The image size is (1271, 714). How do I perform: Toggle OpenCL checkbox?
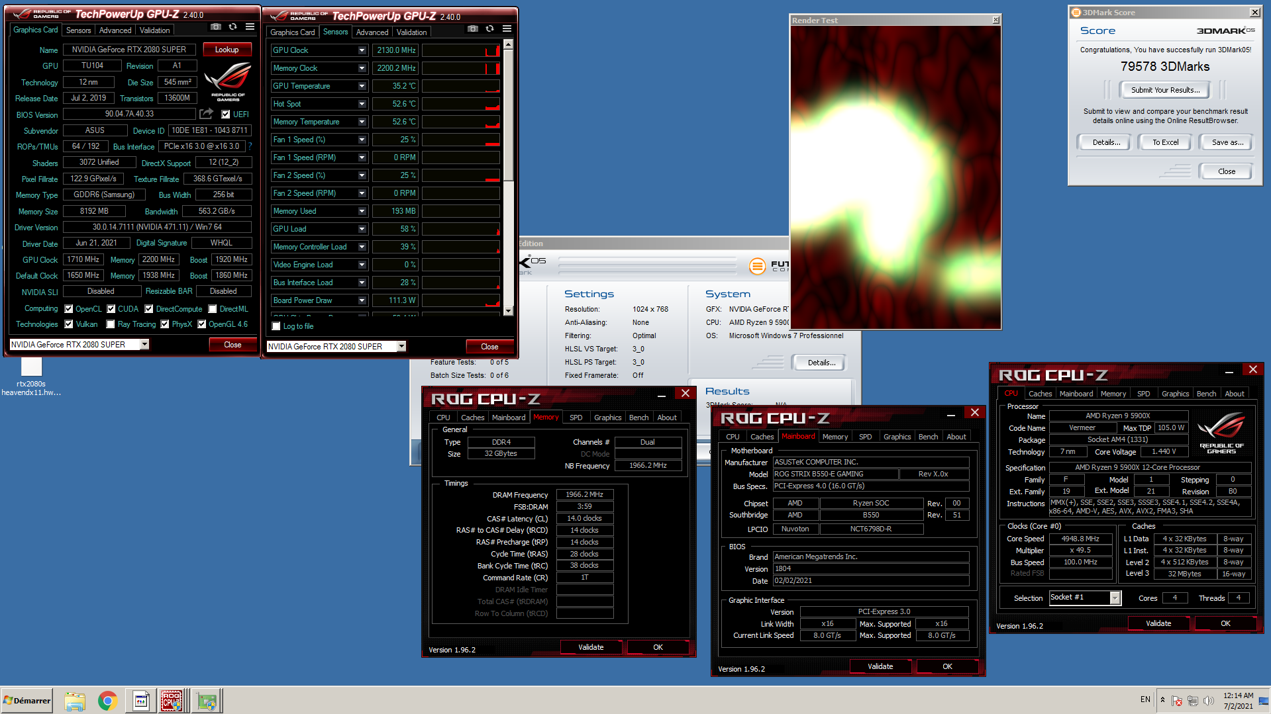pyautogui.click(x=69, y=309)
